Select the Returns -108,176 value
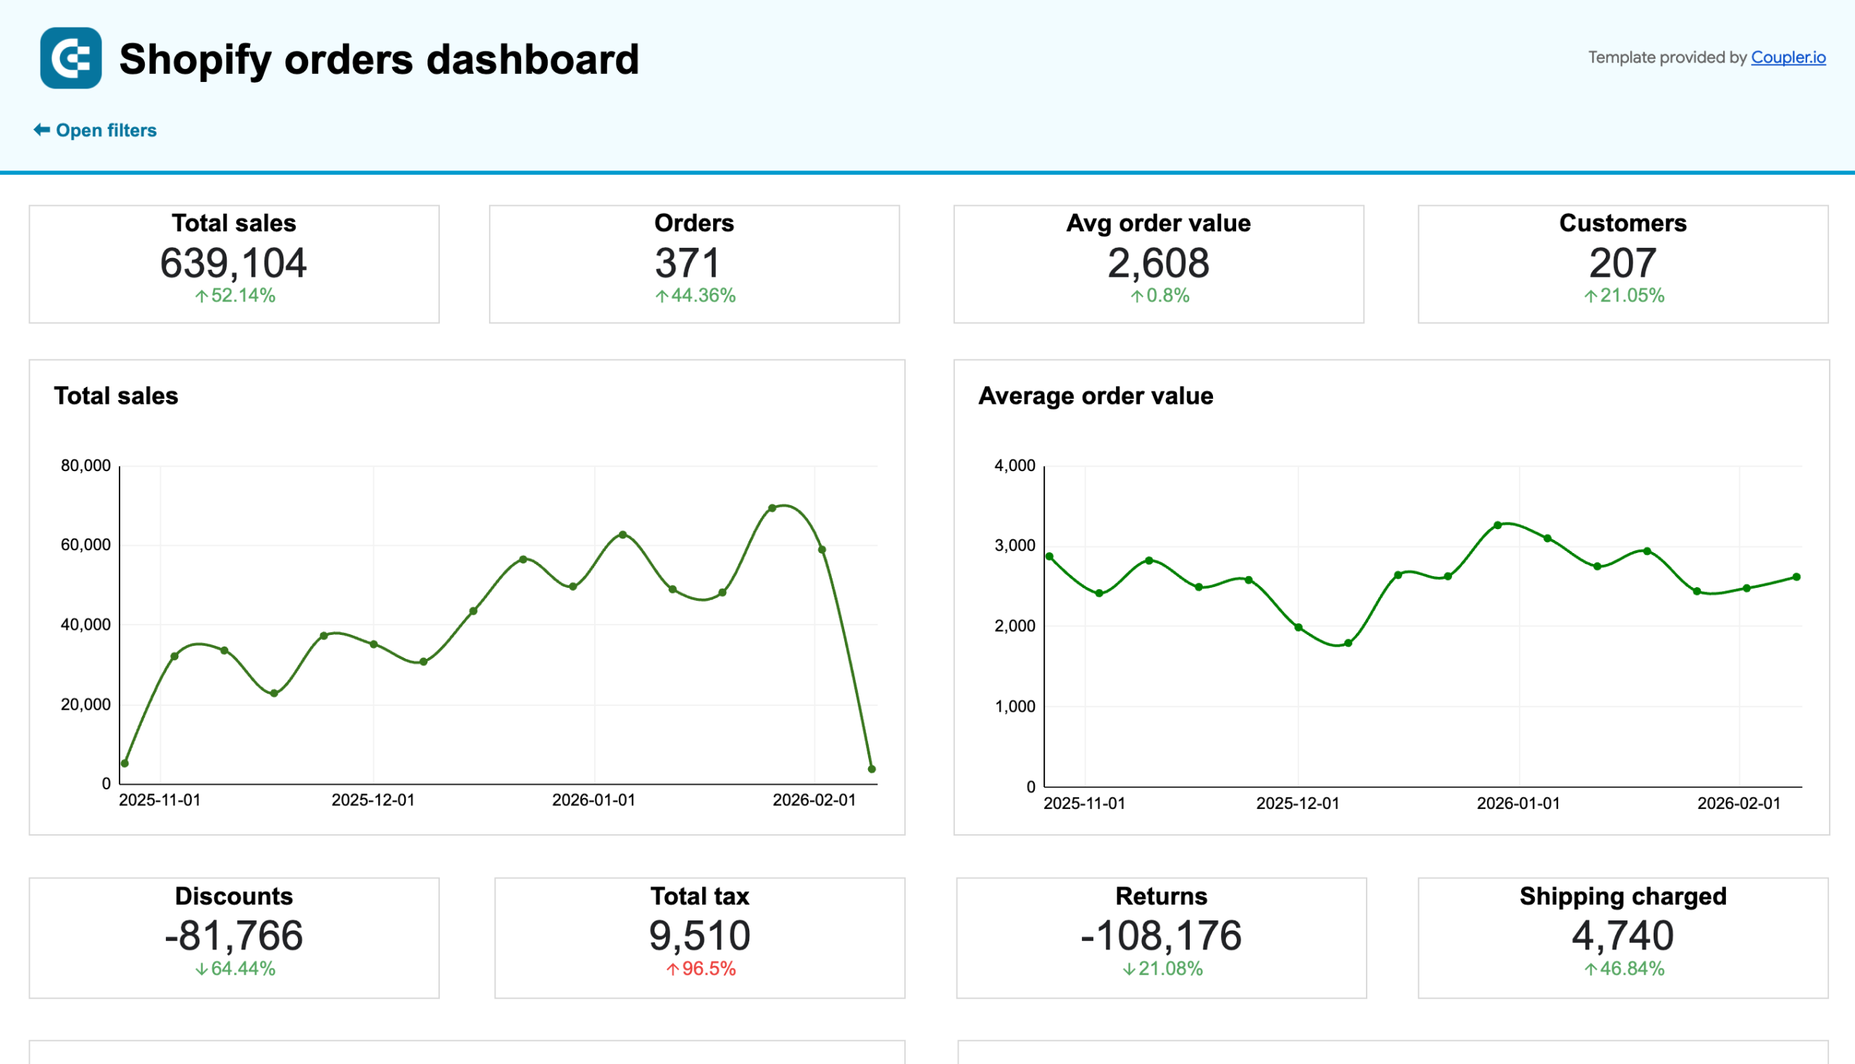 (x=1161, y=936)
